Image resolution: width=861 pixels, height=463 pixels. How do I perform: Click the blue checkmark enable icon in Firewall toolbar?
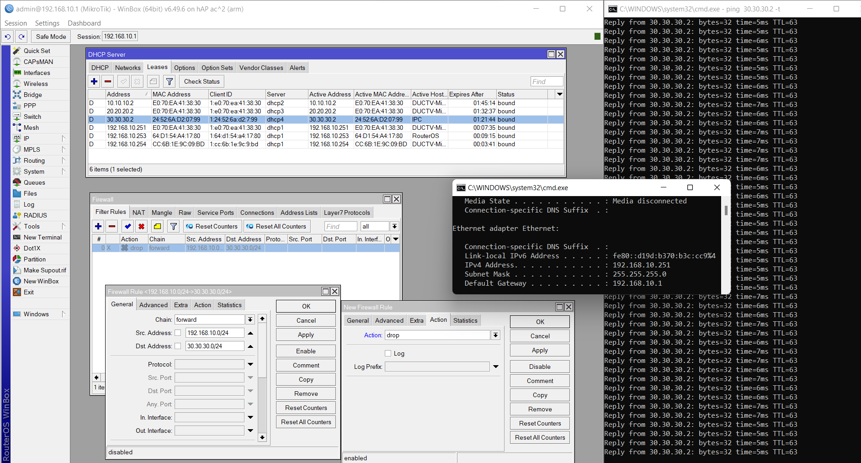pyautogui.click(x=128, y=226)
